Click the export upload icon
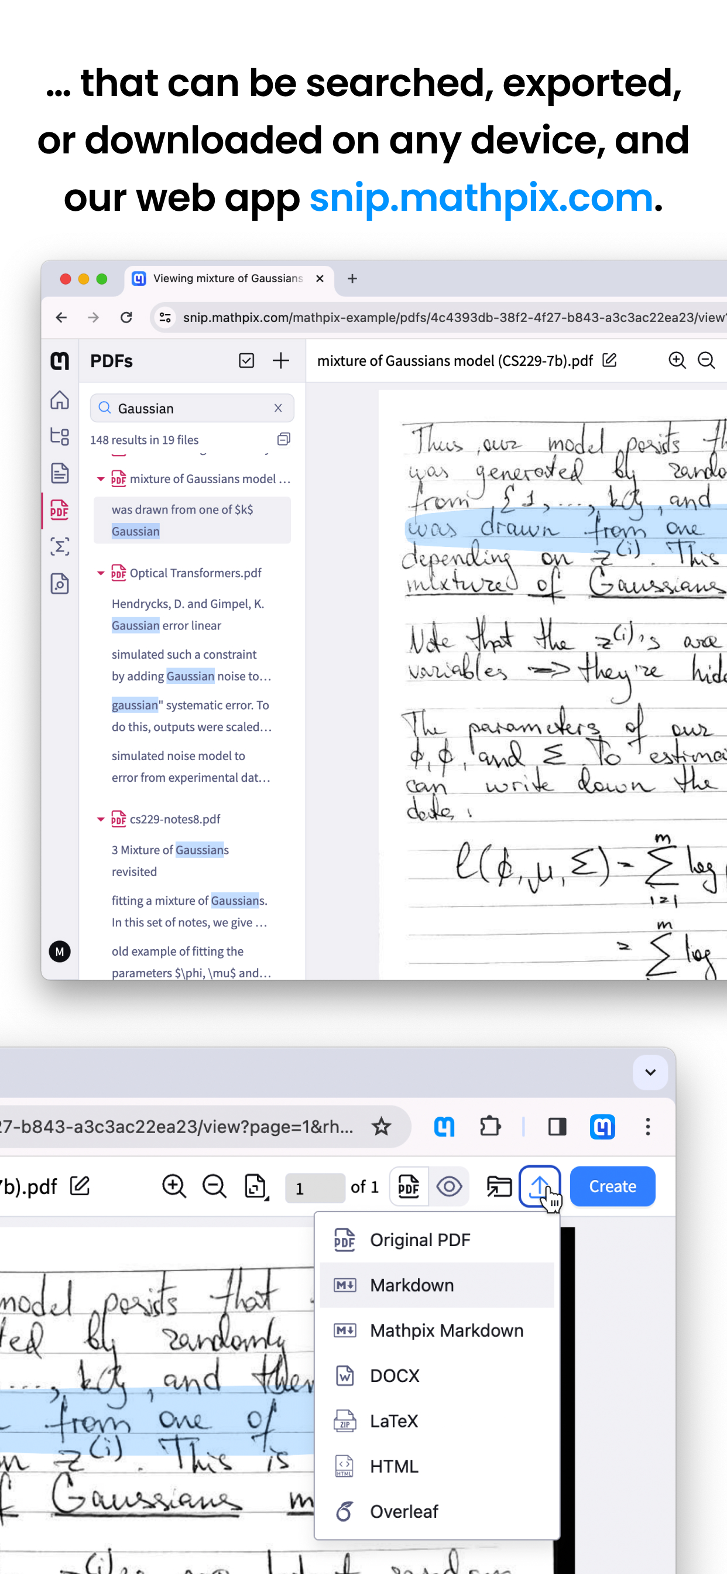 point(540,1186)
